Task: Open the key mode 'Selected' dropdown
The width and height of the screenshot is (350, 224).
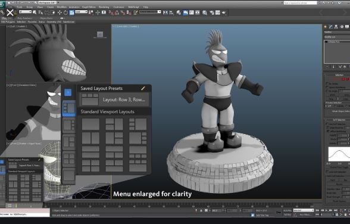Action: tap(303, 210)
